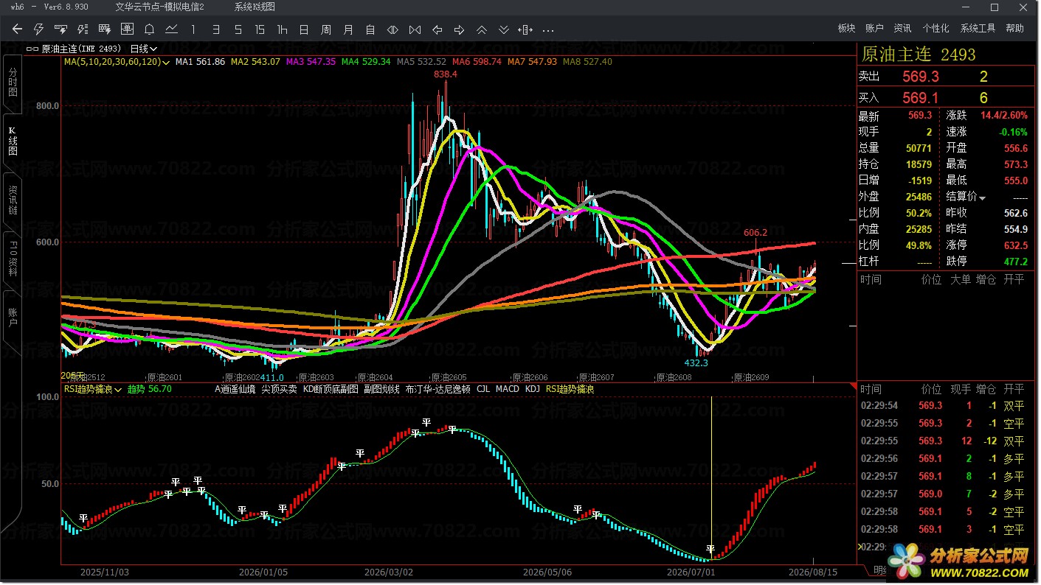Click the double chevron down icon
Viewport: 1041px width, 585px height.
point(503,29)
